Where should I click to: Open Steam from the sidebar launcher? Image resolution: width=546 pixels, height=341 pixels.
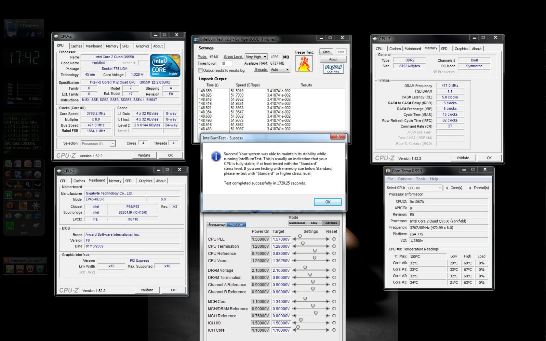(x=38, y=185)
